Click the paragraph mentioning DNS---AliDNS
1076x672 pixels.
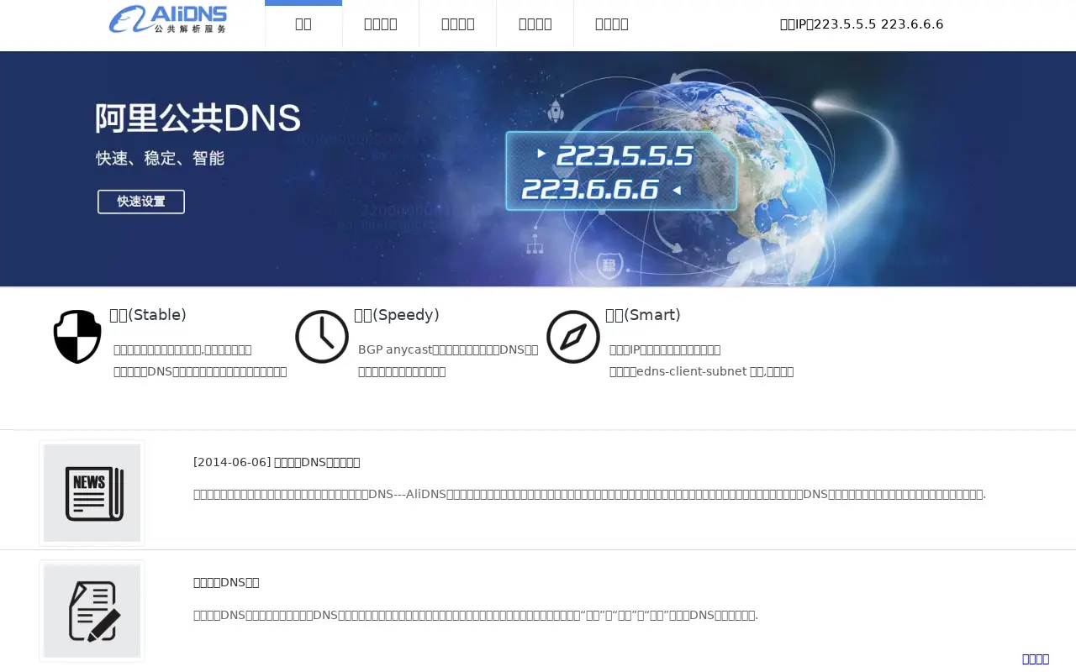(589, 494)
